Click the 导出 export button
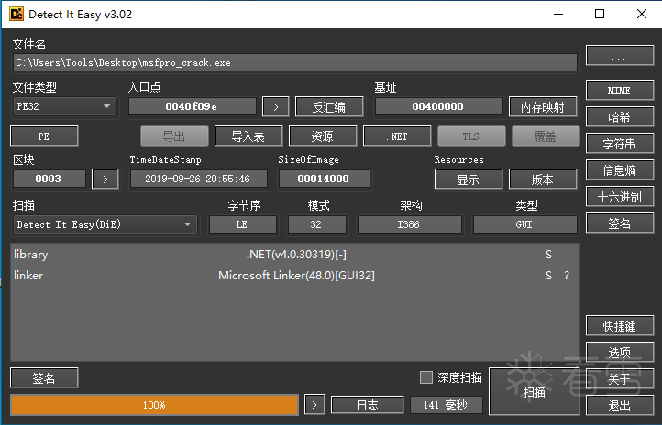The height and width of the screenshot is (425, 662). tap(174, 136)
